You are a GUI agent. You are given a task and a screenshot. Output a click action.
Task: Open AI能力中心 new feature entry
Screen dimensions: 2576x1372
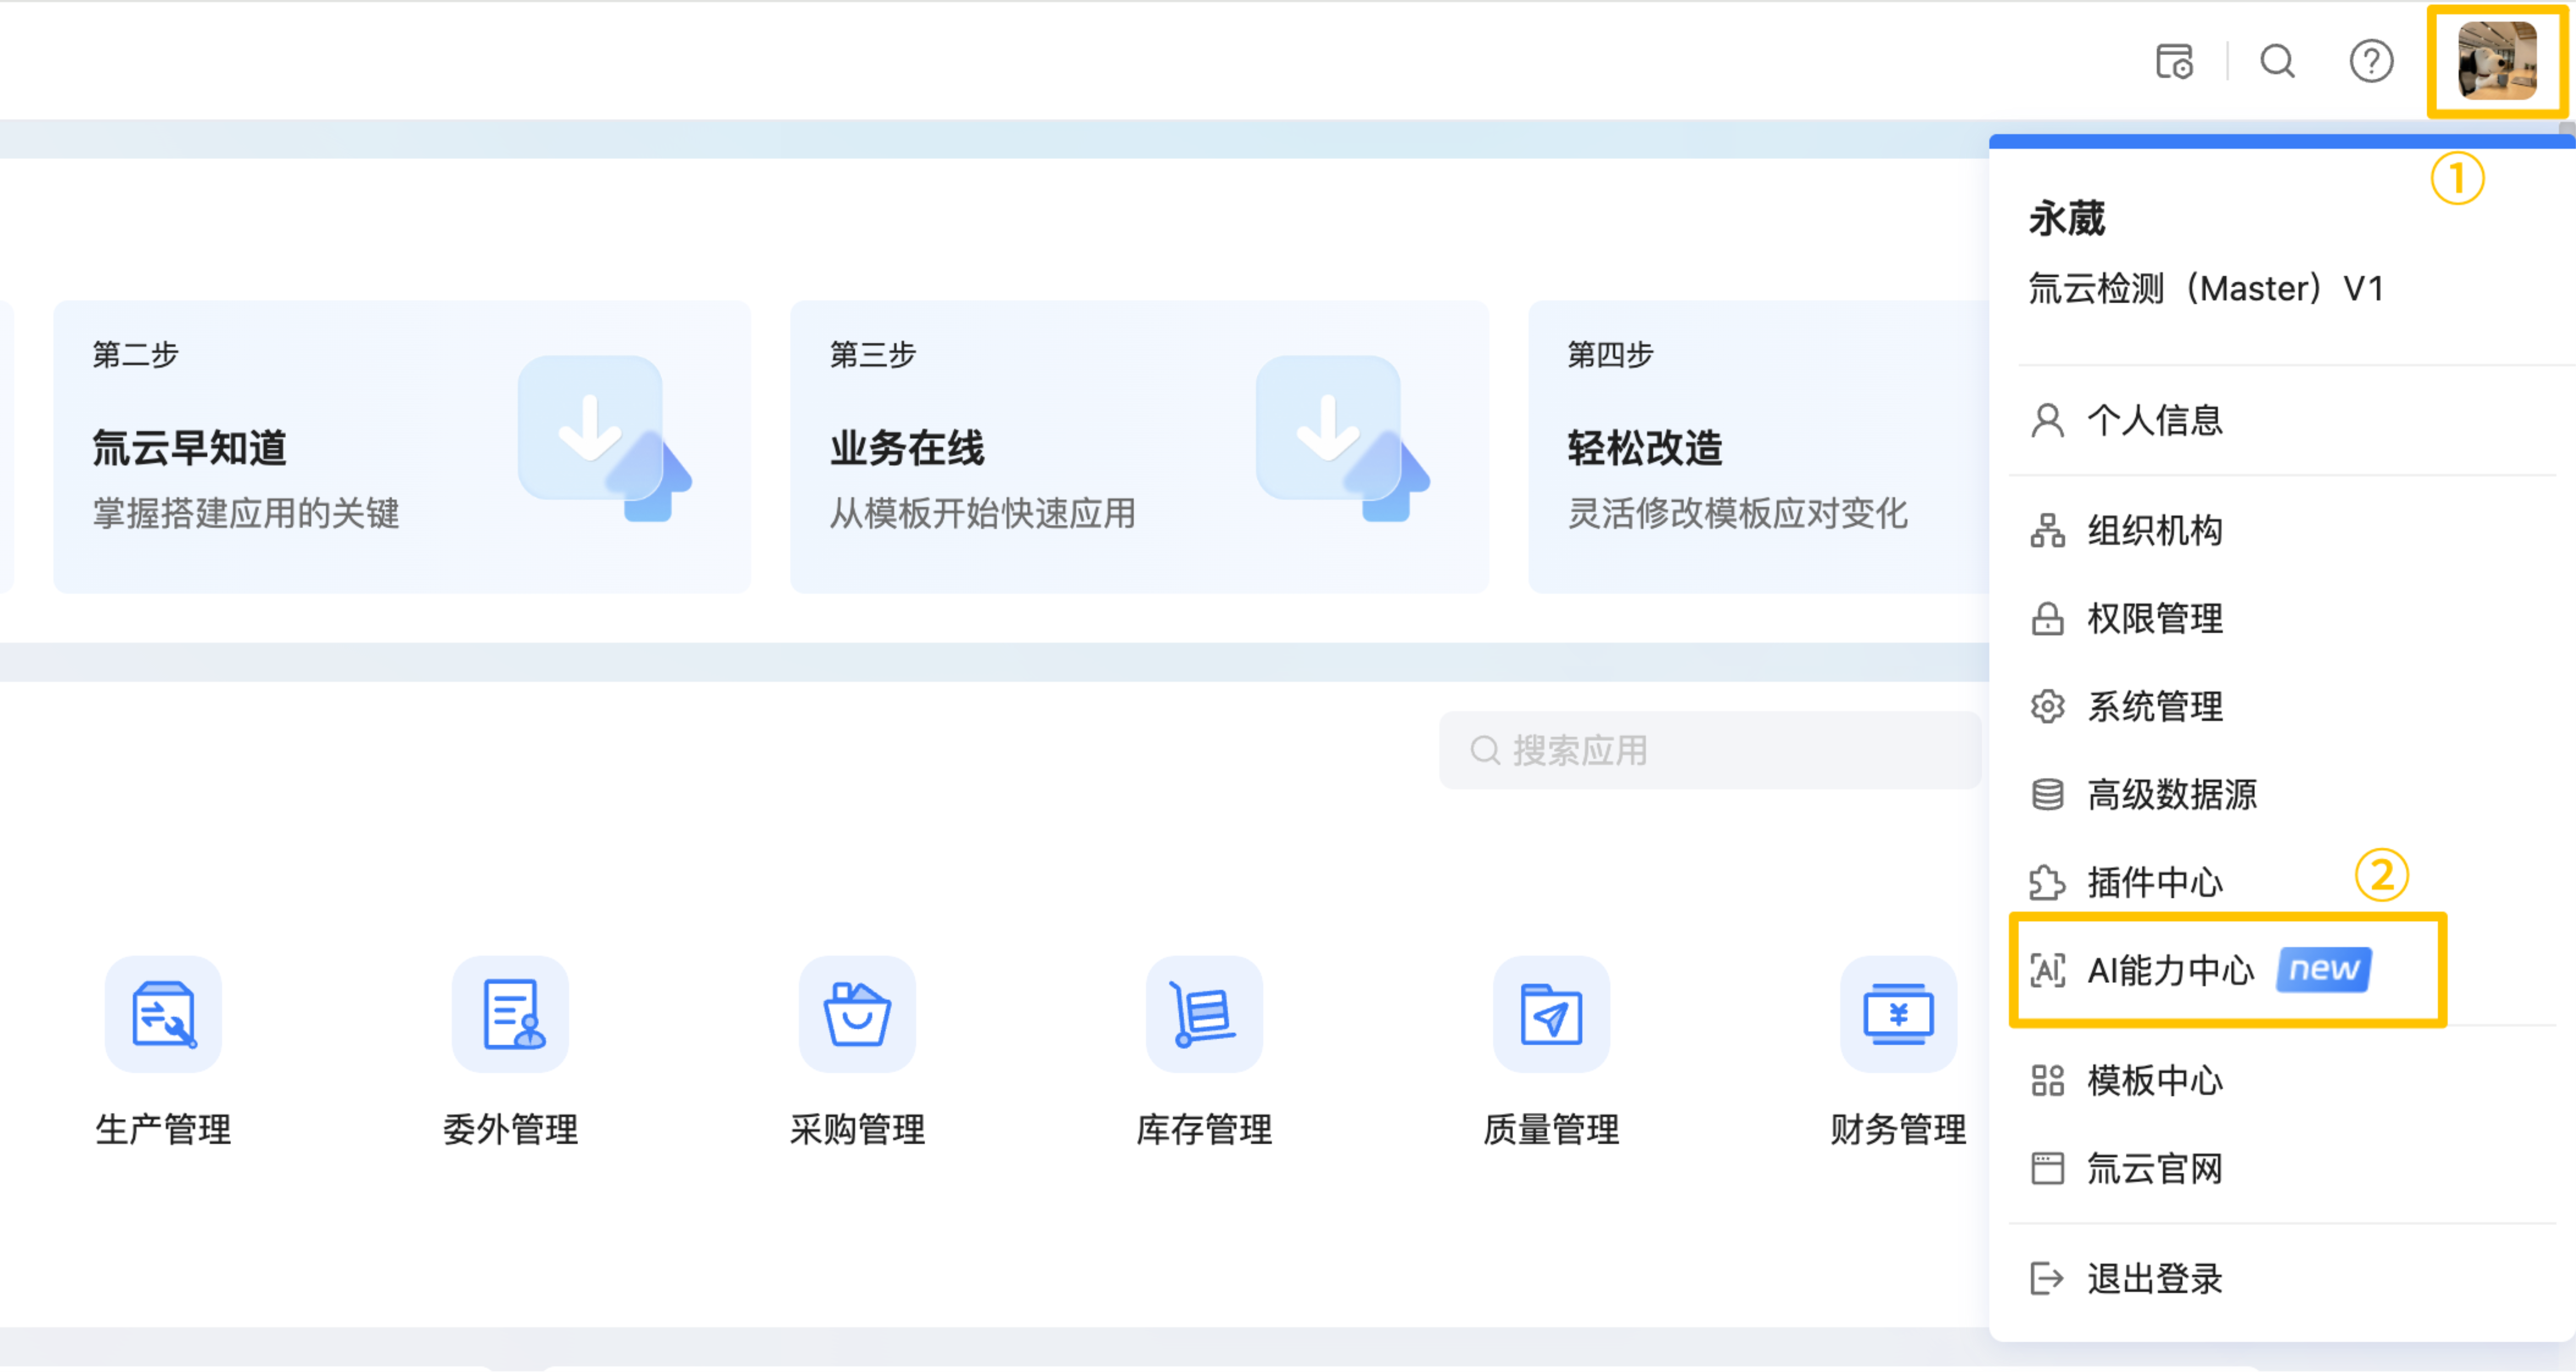pos(2170,970)
